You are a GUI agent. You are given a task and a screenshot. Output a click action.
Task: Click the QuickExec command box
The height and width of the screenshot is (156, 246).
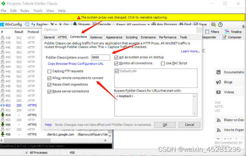(56, 146)
